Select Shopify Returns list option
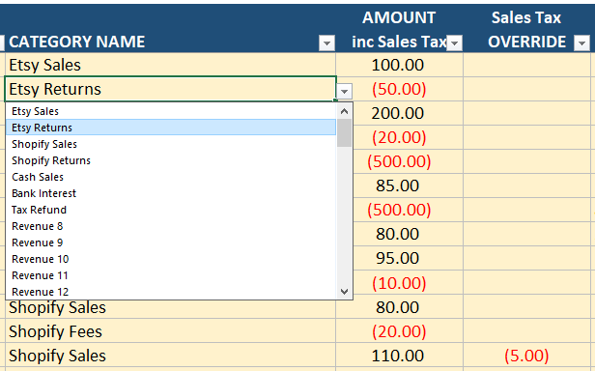 [171, 160]
